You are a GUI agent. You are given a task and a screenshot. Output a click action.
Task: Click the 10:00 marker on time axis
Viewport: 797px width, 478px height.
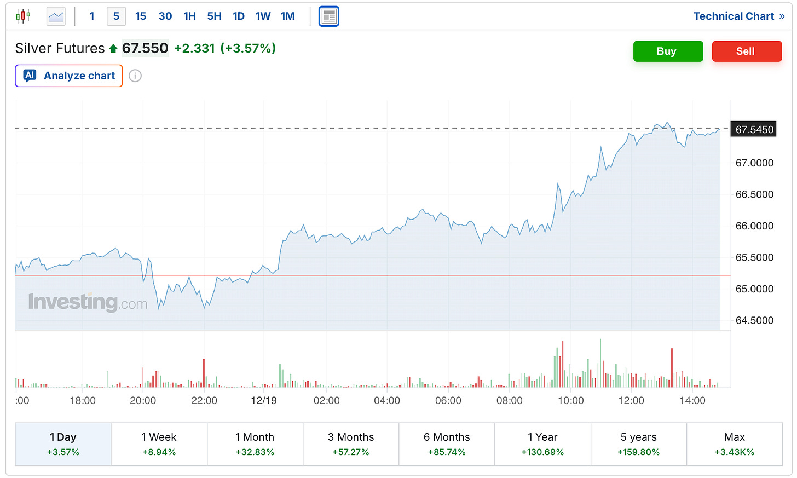click(570, 401)
